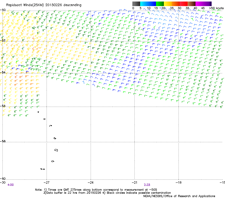Select the '-18' longitude axis label
Image resolution: width=225 pixels, height=198 pixels.
178,182
